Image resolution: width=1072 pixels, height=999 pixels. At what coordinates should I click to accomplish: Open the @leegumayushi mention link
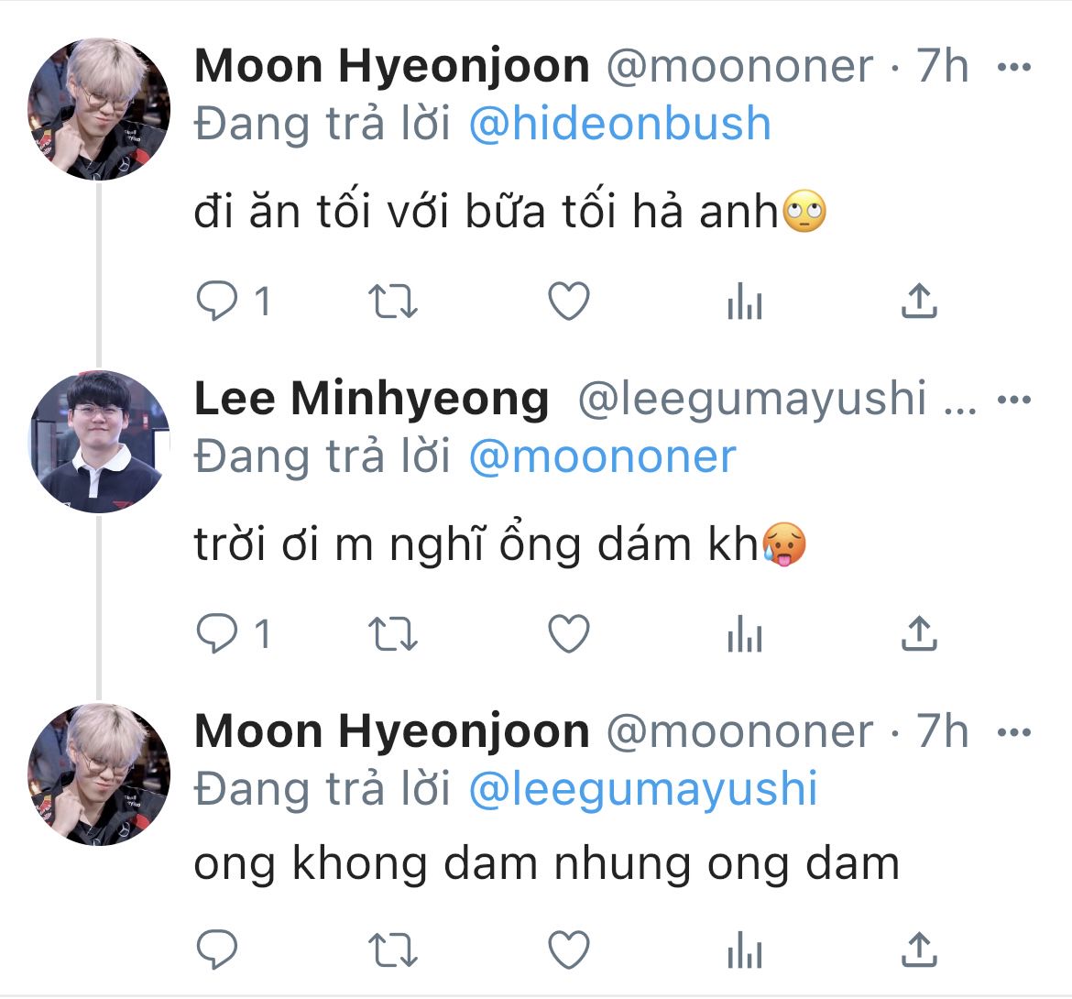click(642, 789)
